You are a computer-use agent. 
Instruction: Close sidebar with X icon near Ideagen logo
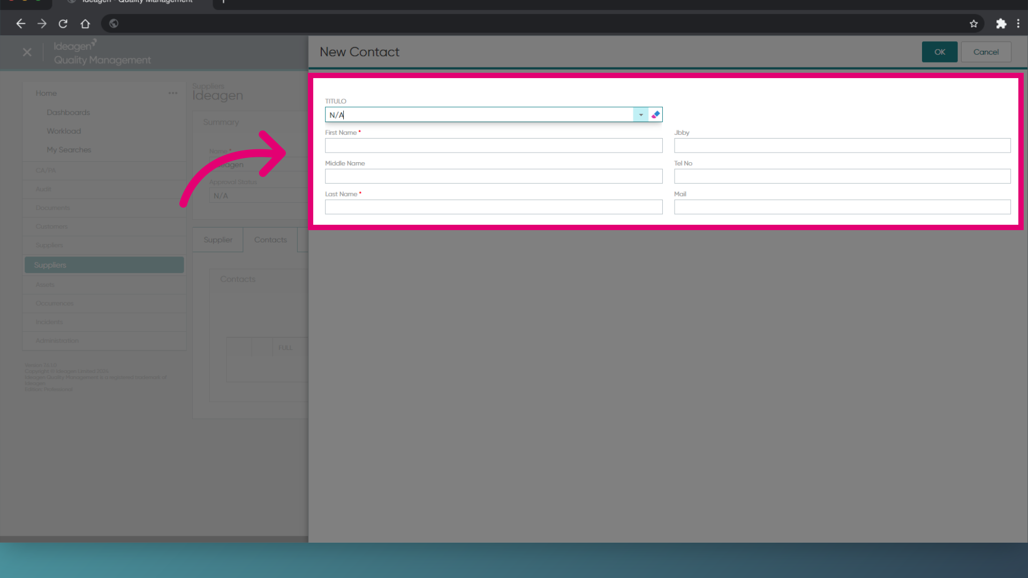coord(27,52)
